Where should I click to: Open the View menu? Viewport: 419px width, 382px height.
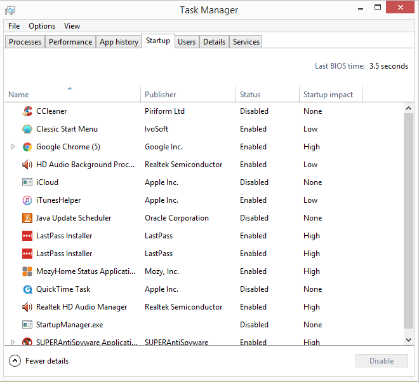(x=72, y=26)
